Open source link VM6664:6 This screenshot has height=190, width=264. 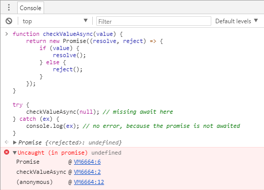(87, 162)
